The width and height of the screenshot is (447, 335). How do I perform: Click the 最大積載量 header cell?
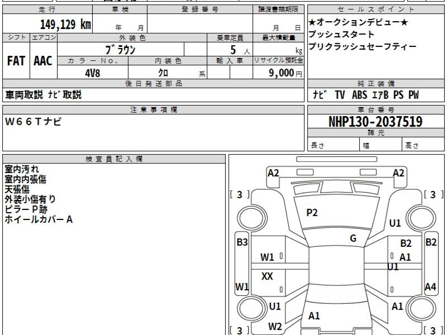(278, 38)
